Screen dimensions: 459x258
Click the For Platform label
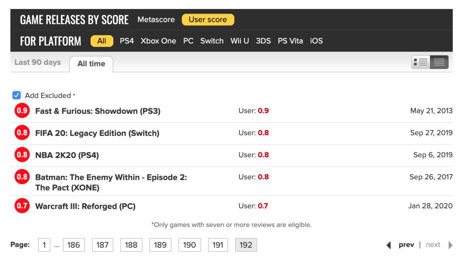pyautogui.click(x=51, y=41)
